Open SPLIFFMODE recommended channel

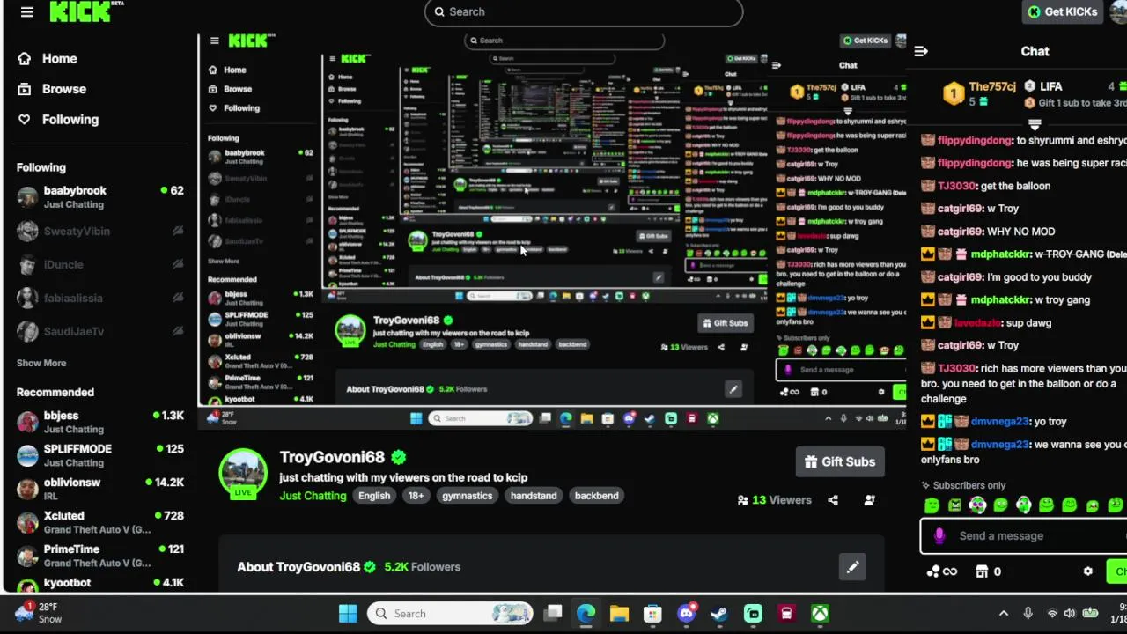[x=99, y=455]
